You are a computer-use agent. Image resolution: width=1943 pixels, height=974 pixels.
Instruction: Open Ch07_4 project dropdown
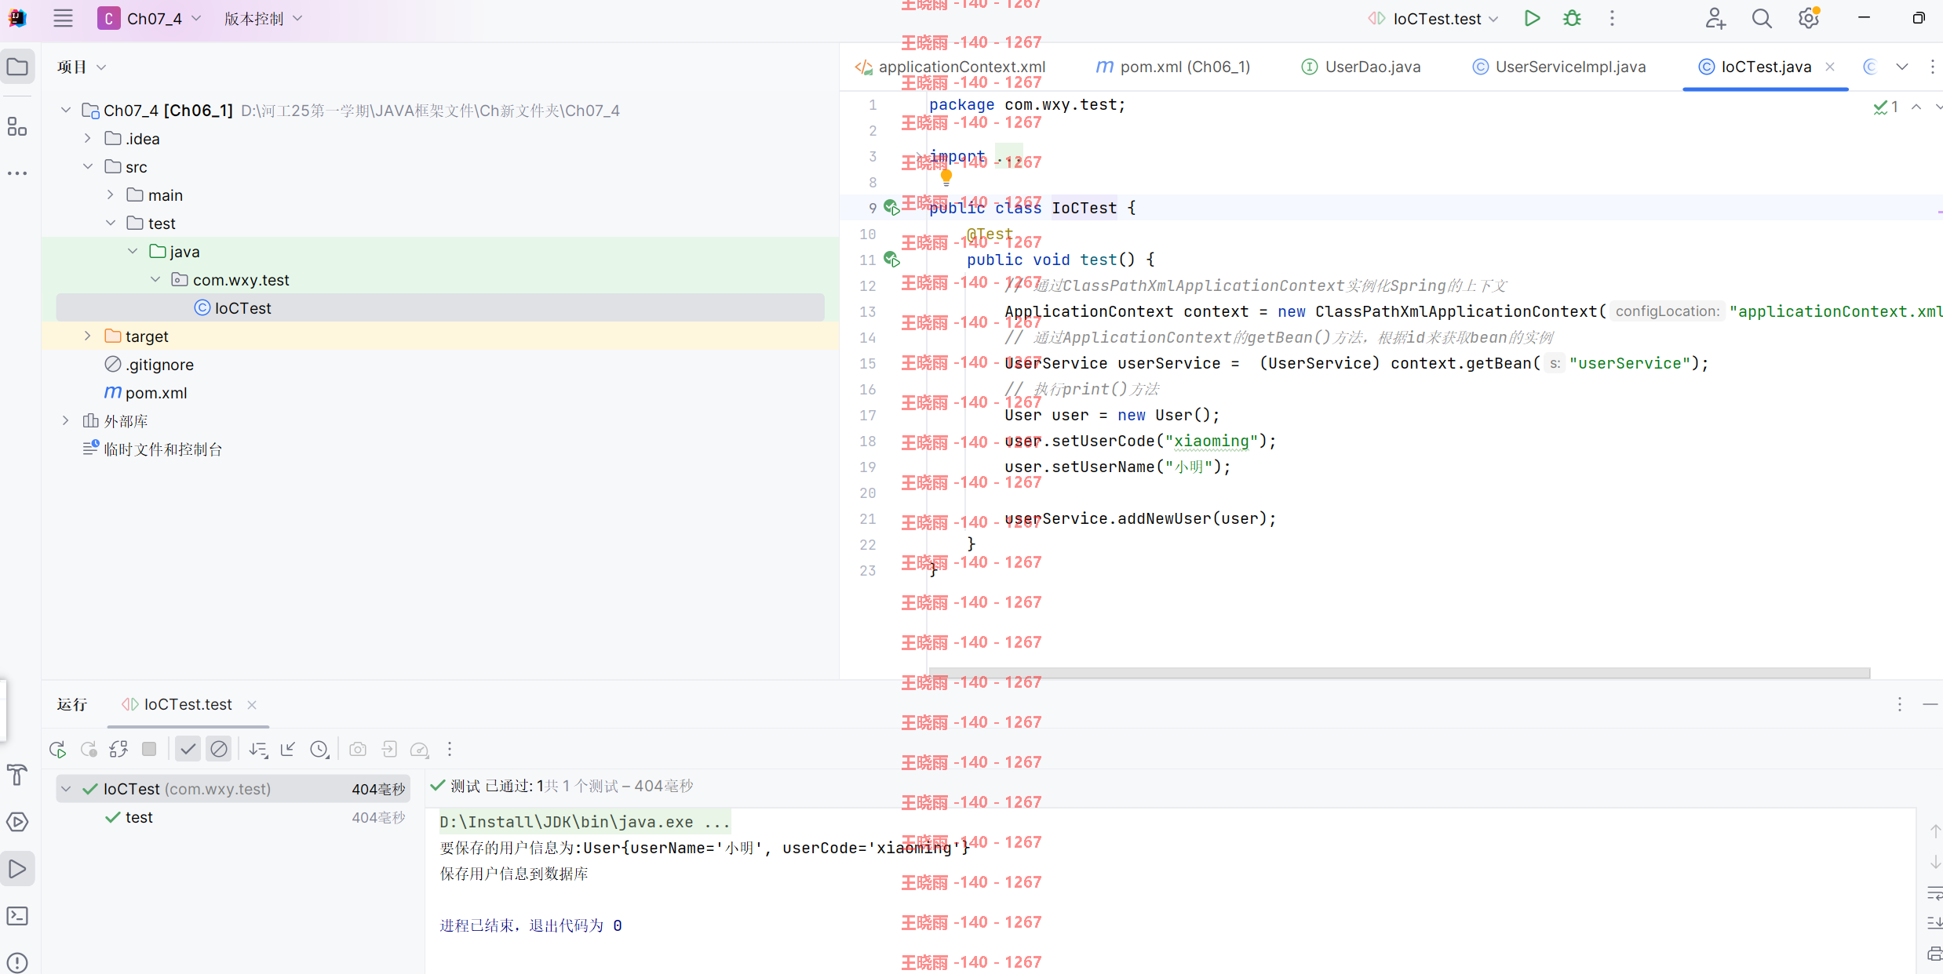point(149,18)
